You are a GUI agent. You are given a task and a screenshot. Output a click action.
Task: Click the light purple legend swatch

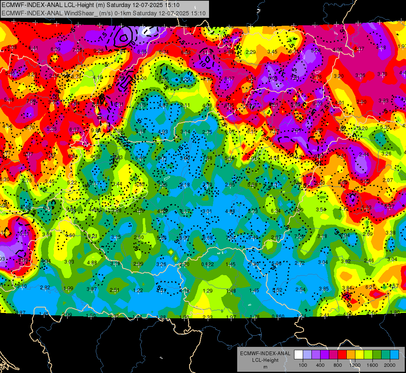coord(316,355)
